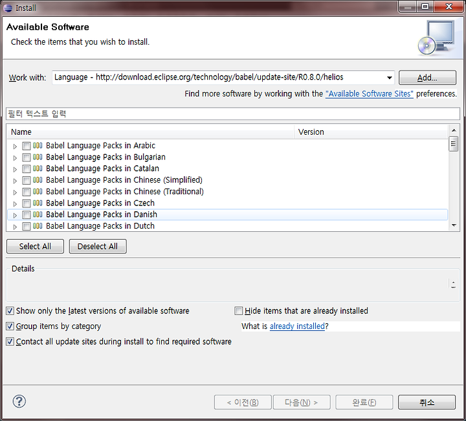Expand the Catalan language pack tree node
This screenshot has height=421, width=466.
pos(15,169)
